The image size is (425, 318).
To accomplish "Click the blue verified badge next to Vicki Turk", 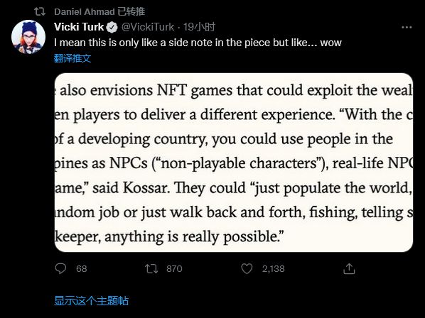I will (x=112, y=28).
